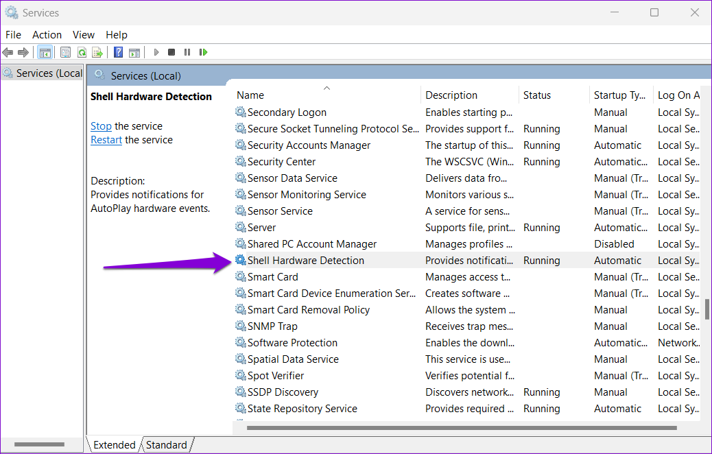Maximize the Services window
This screenshot has height=454, width=712.
(x=654, y=12)
